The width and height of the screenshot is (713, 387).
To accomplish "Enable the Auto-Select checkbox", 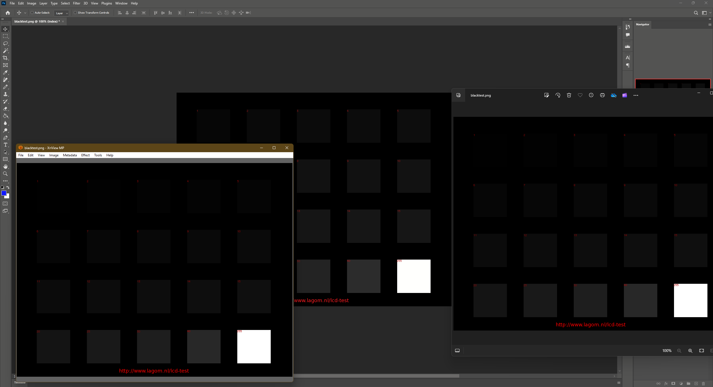I will click(x=32, y=13).
